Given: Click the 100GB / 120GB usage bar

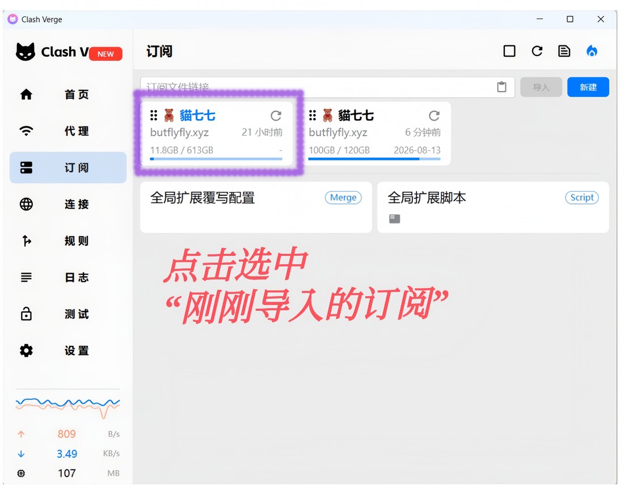Looking at the screenshot, I should [x=374, y=159].
